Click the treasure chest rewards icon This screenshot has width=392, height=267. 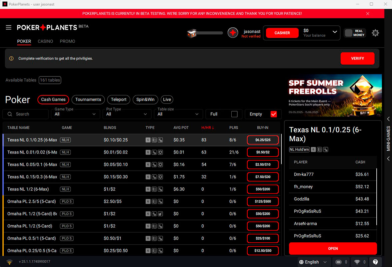click(192, 33)
